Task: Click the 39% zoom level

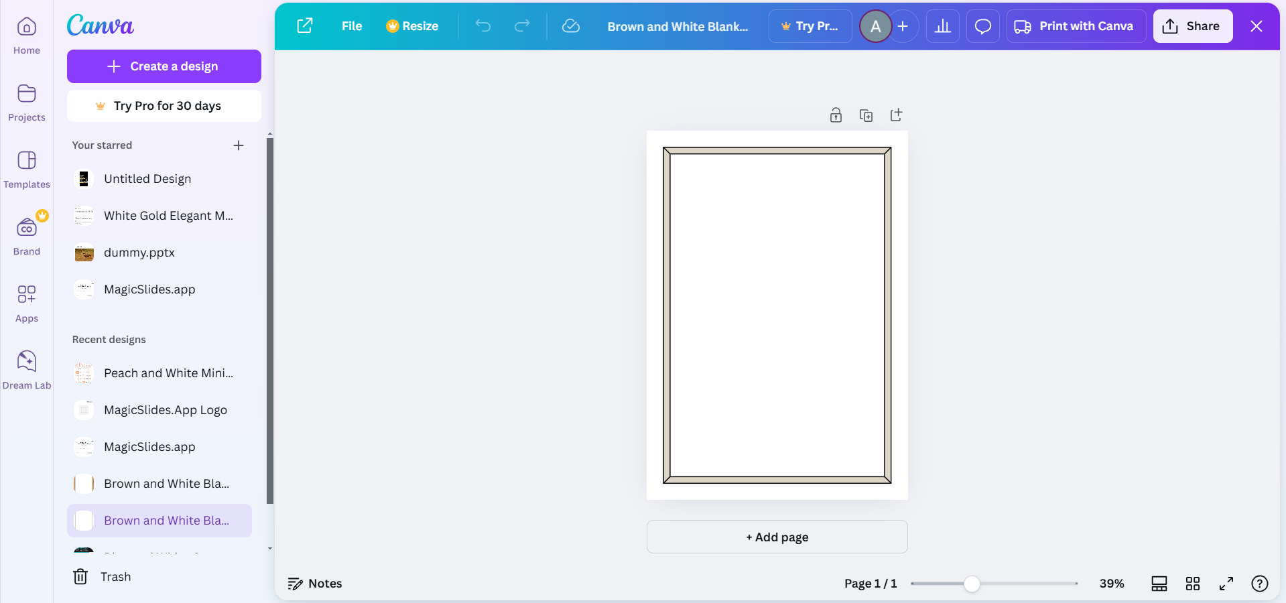Action: click(x=1112, y=584)
